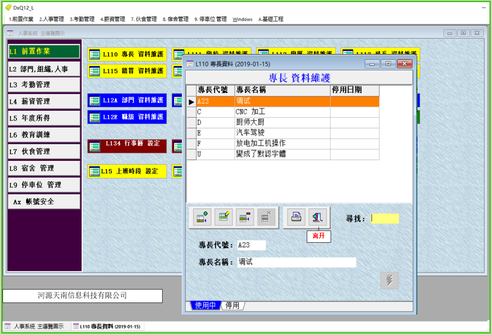Click Ax 帳號安全 sidebar button
This screenshot has height=336, width=492.
44,202
